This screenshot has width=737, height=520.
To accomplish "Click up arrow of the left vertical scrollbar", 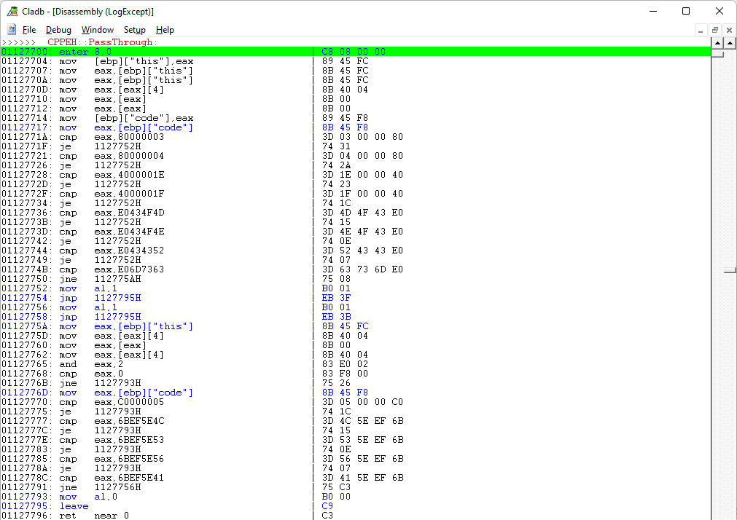I will [x=717, y=43].
